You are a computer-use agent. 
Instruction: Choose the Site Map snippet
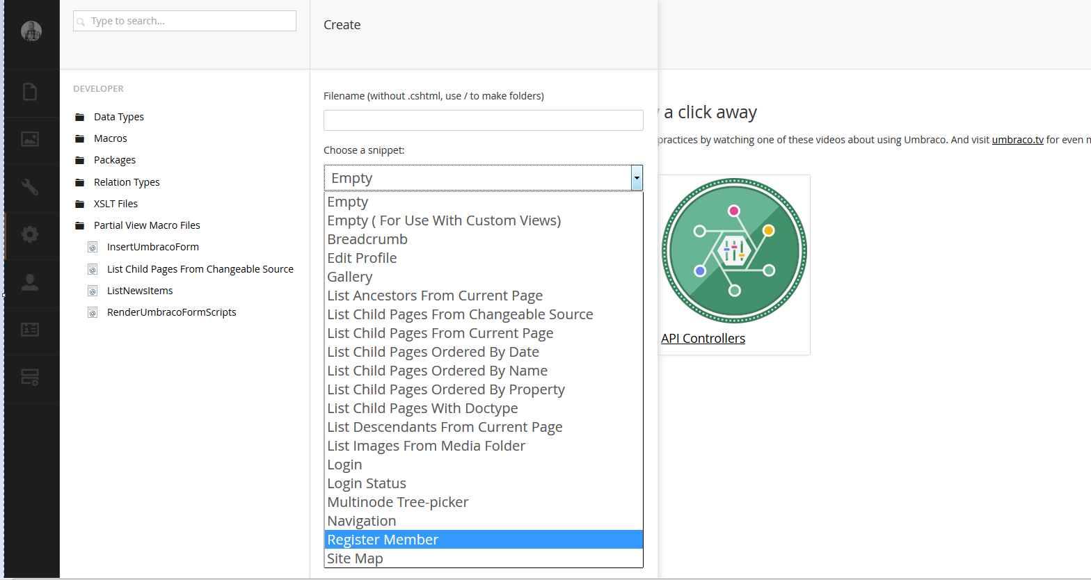click(x=484, y=558)
